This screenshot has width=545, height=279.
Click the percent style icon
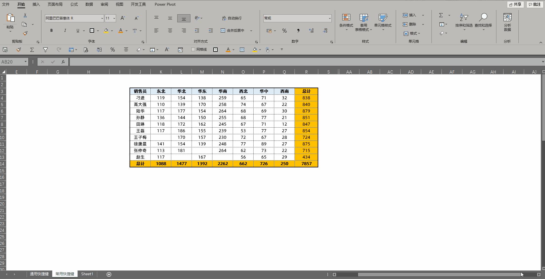click(285, 31)
